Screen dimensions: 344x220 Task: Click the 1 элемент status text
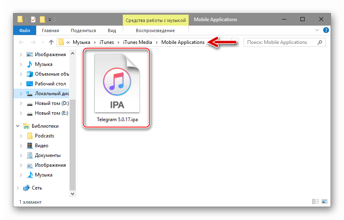click(30, 202)
